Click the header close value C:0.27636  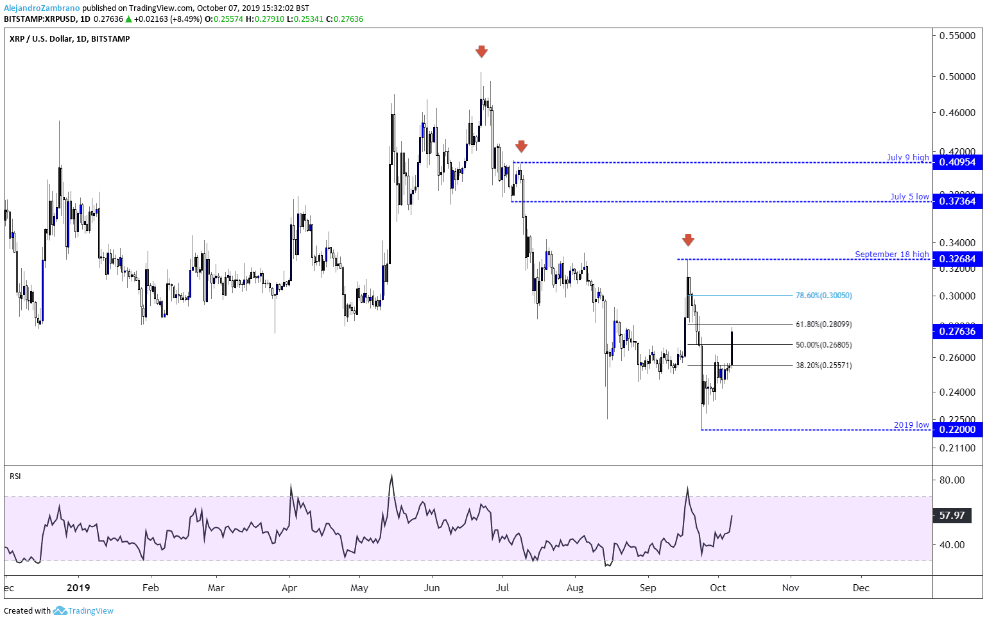point(345,19)
